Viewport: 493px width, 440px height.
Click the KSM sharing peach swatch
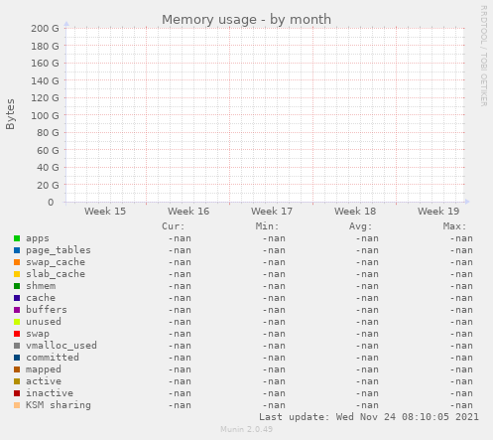point(17,405)
